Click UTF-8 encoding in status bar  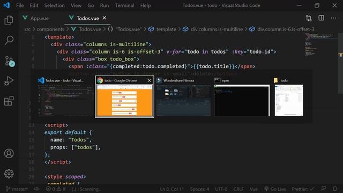[x=221, y=189]
